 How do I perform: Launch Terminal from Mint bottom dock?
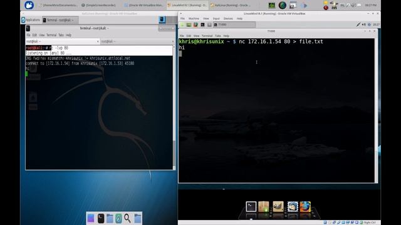coord(251,207)
